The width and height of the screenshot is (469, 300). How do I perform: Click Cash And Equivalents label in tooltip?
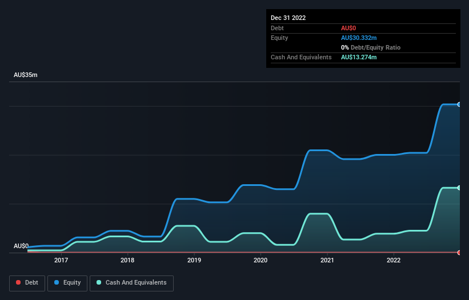click(301, 57)
